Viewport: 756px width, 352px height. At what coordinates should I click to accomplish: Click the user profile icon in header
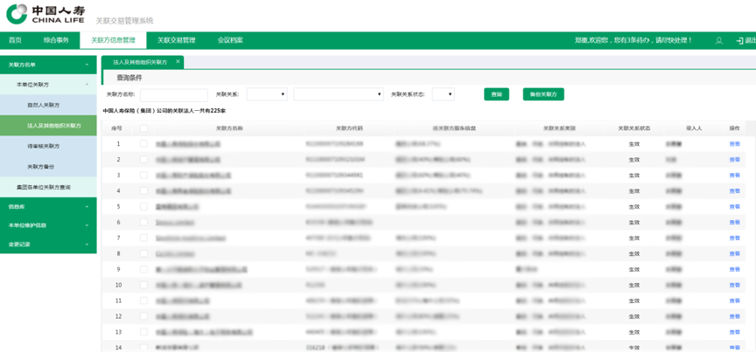tap(719, 40)
